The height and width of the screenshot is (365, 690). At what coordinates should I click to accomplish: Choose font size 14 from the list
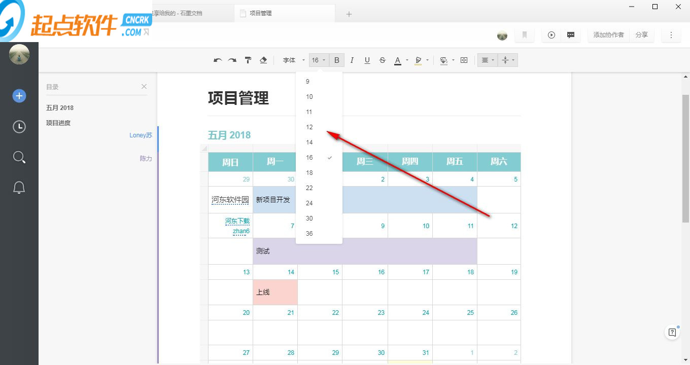pos(319,142)
